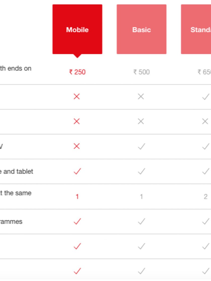Click second red cross under Mobile
Screen dimensions: 211x281
[x=77, y=121]
